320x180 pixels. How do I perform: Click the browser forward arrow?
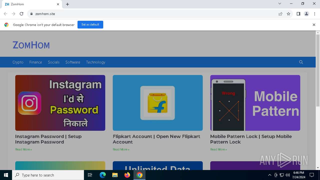[x=13, y=14]
